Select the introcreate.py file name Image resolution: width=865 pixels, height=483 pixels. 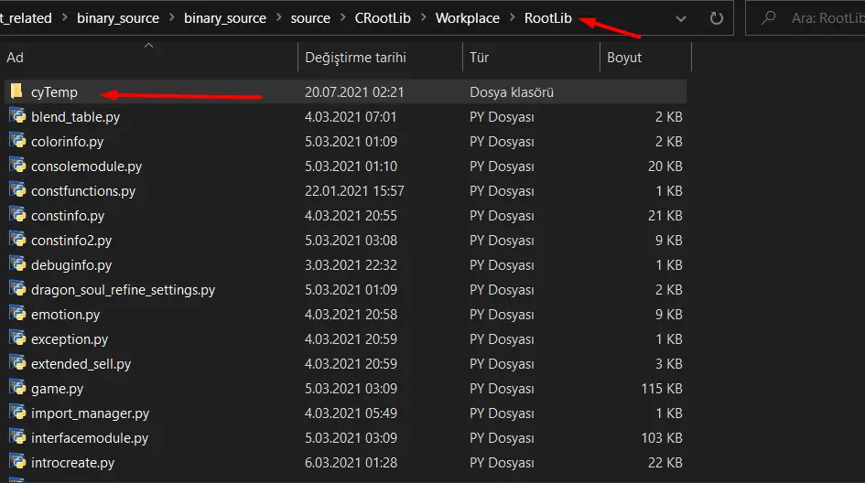[x=72, y=463]
